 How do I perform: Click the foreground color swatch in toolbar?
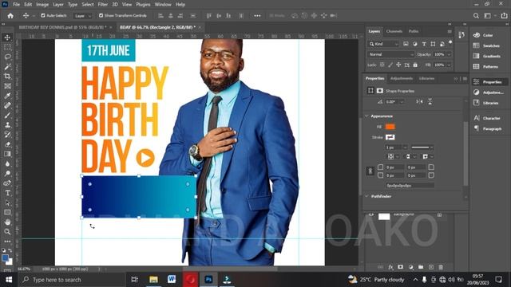pyautogui.click(x=5, y=258)
